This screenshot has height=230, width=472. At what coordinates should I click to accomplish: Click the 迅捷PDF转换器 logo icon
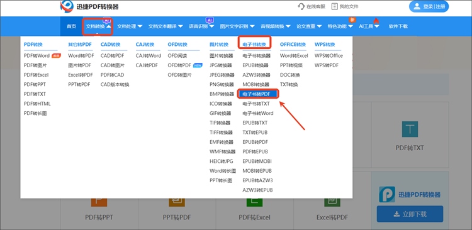pos(67,6)
